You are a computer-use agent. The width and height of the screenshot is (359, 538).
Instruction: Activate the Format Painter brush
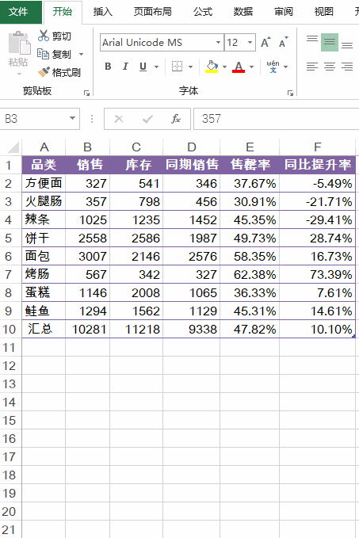pos(44,72)
